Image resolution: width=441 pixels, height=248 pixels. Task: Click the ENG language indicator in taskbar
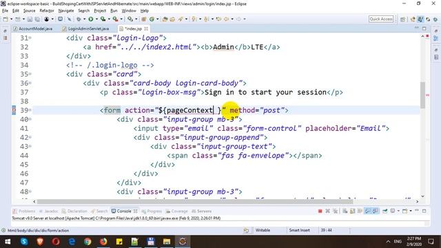398,241
